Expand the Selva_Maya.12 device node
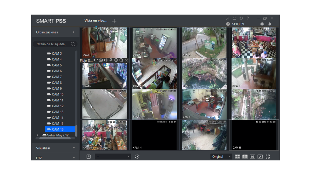Screen dimensions: 311x175 click(x=38, y=135)
